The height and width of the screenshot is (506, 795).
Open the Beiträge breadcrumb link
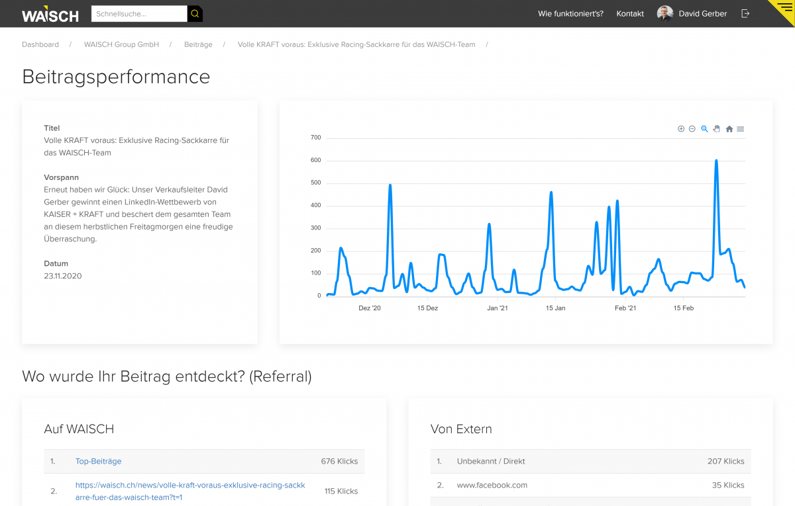198,44
